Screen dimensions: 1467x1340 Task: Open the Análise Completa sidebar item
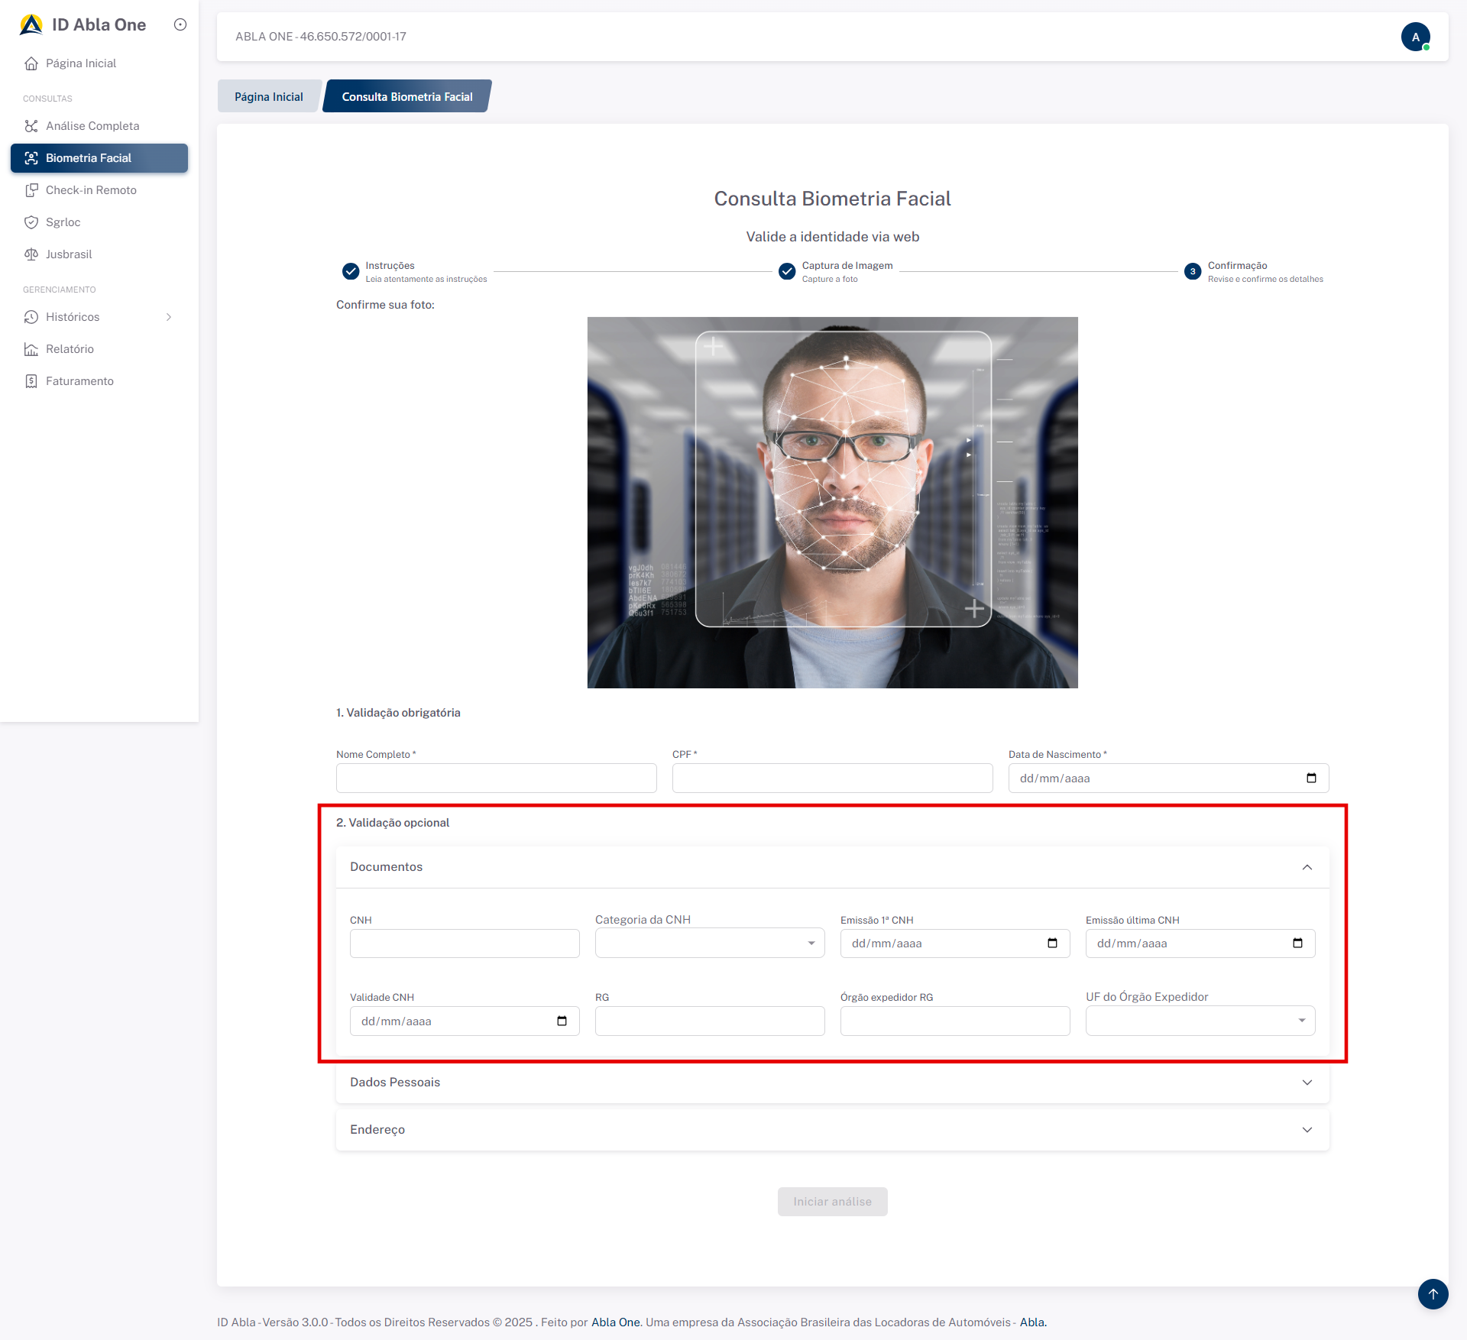[92, 126]
